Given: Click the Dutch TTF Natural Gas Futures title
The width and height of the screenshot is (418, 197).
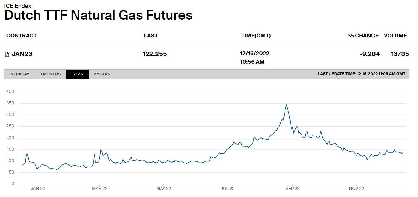Looking at the screenshot, I should pyautogui.click(x=98, y=15).
